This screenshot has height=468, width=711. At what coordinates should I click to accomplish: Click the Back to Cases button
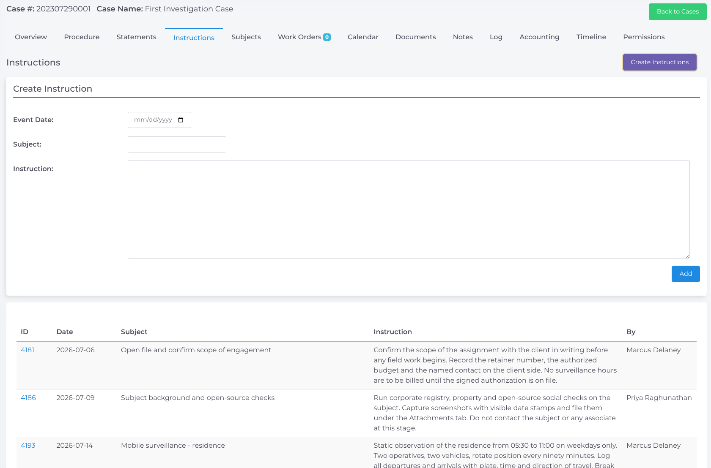point(678,12)
